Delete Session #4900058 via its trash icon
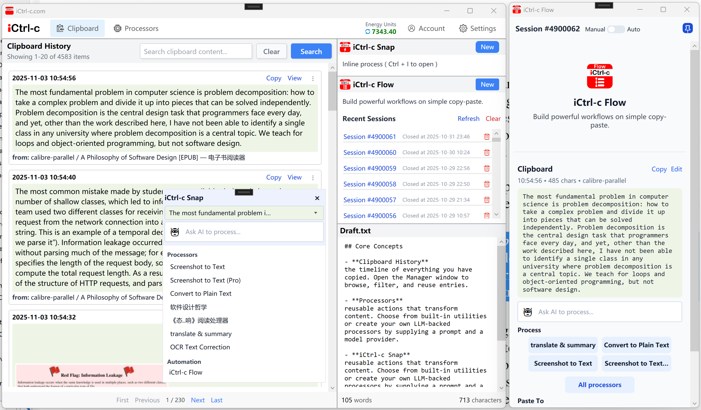Viewport: 701px width, 410px height. [x=487, y=184]
